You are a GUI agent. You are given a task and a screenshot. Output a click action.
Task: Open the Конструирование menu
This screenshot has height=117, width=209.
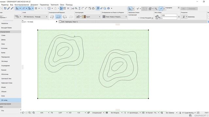click(x=22, y=5)
